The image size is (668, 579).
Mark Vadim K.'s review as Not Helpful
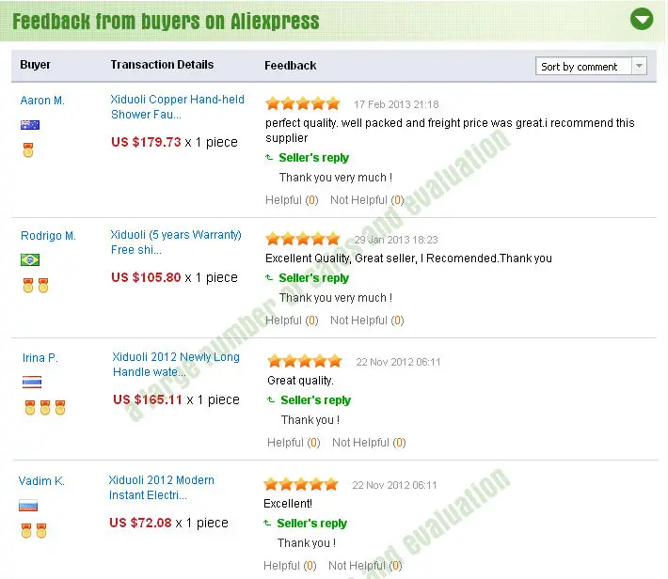pyautogui.click(x=365, y=566)
